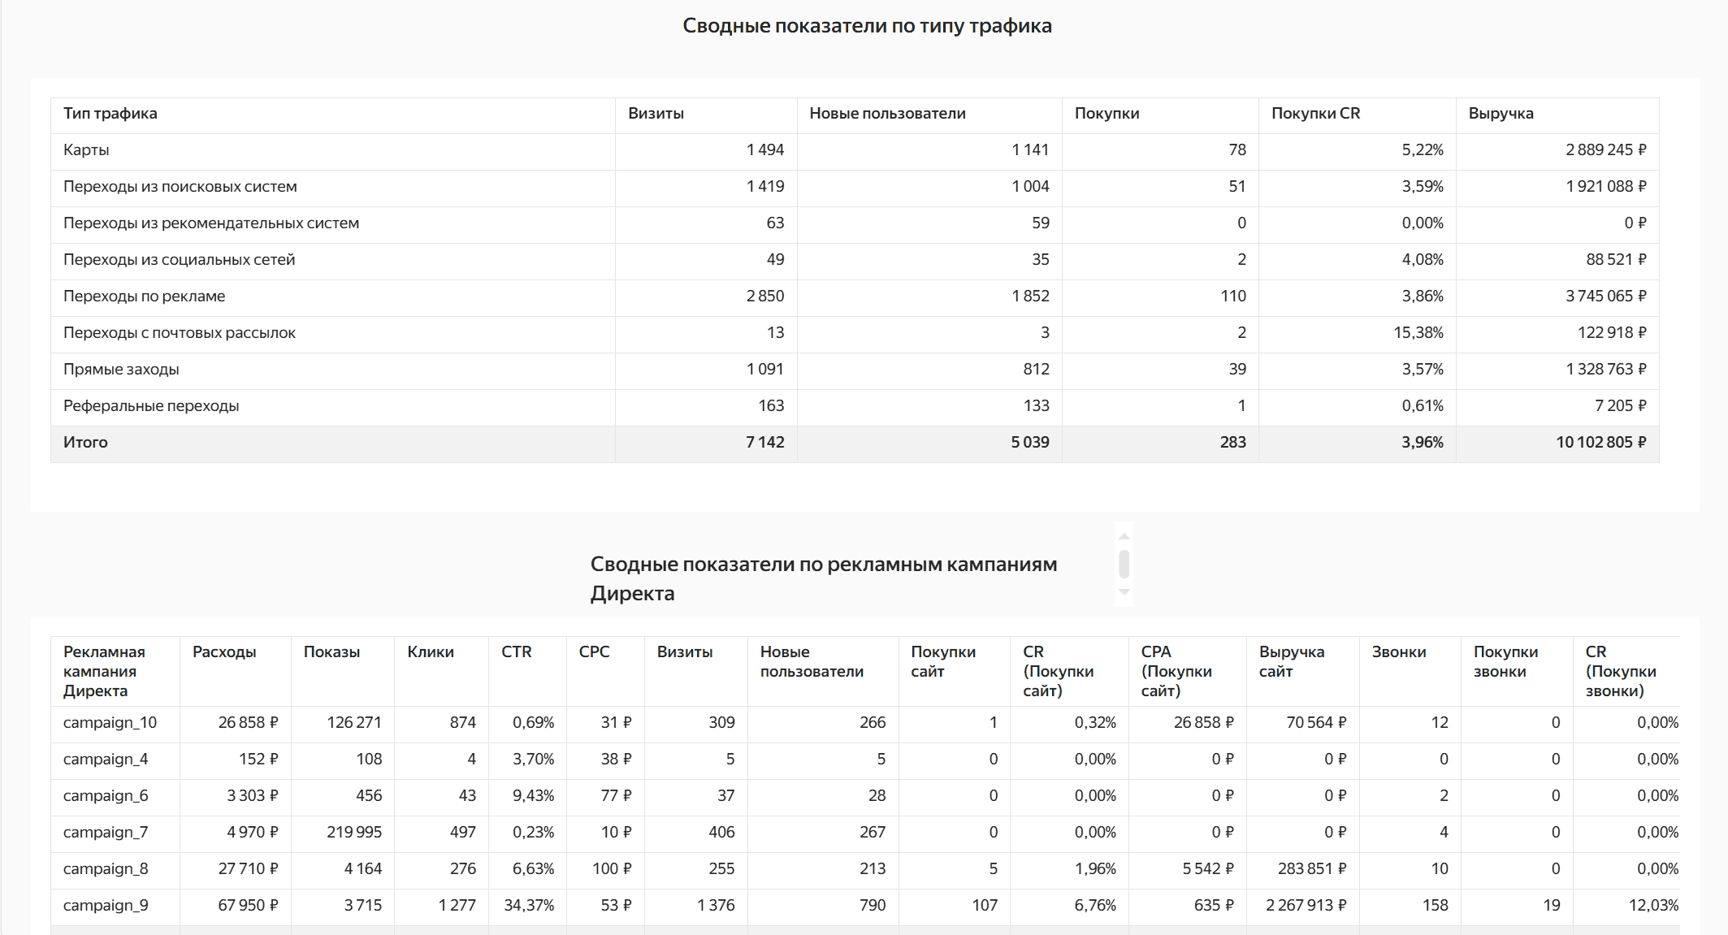The height and width of the screenshot is (935, 1728).
Task: Select the Карты traffic type row
Action: pos(87,150)
